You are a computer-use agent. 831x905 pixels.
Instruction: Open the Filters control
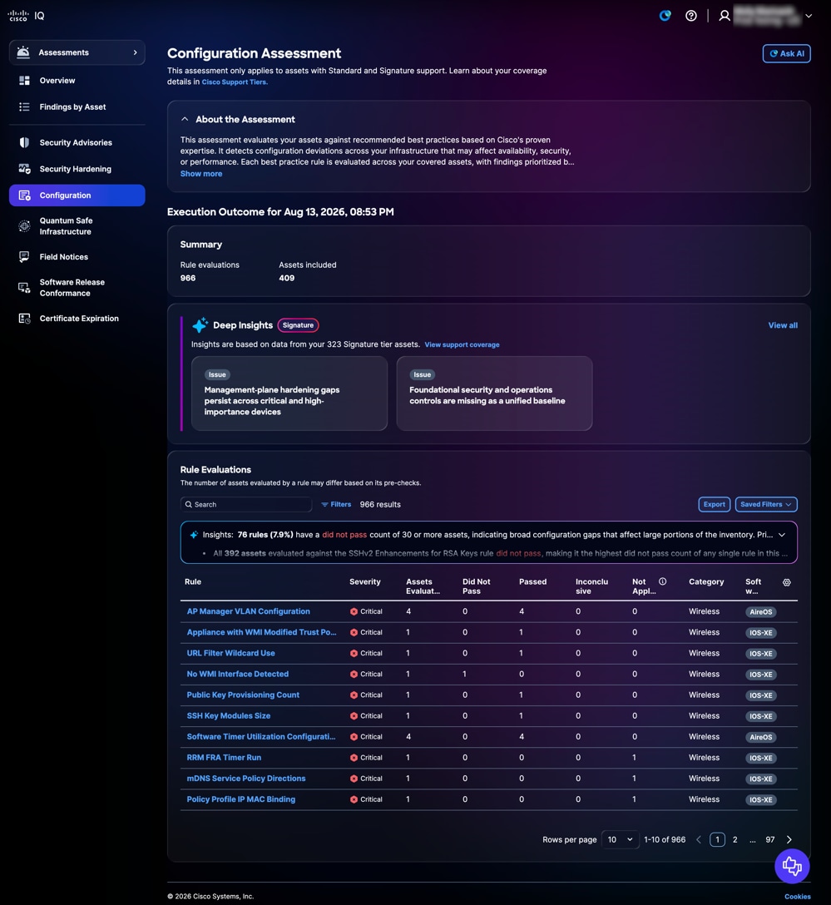(336, 504)
